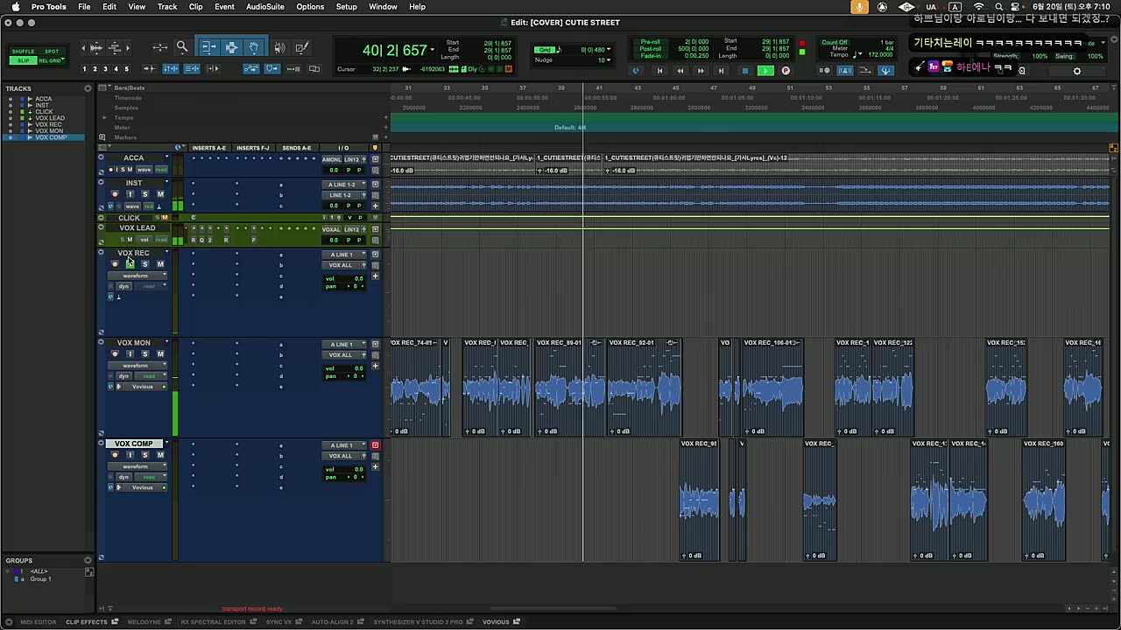Select VOX COMP in Tracks list
Viewport: 1121px width, 630px height.
51,137
